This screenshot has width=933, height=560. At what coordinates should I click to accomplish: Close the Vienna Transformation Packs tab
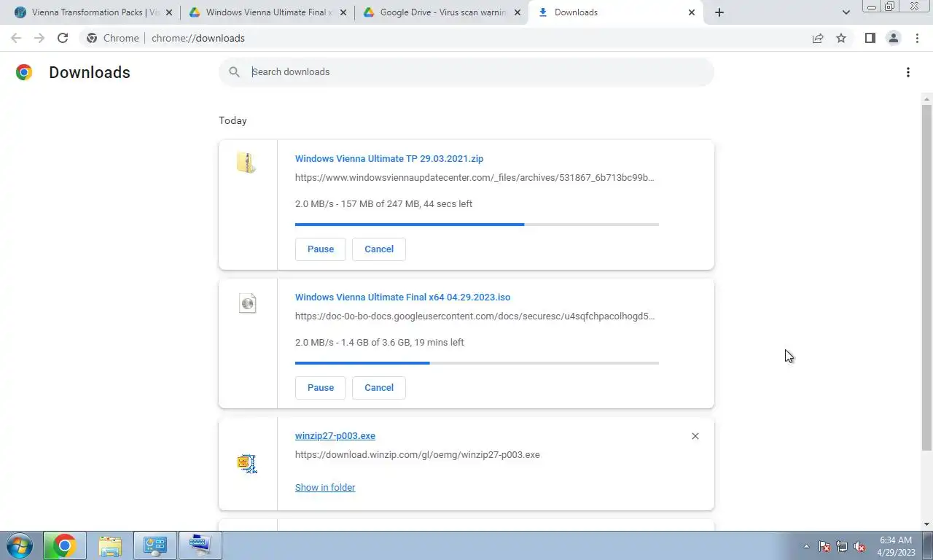pos(169,12)
